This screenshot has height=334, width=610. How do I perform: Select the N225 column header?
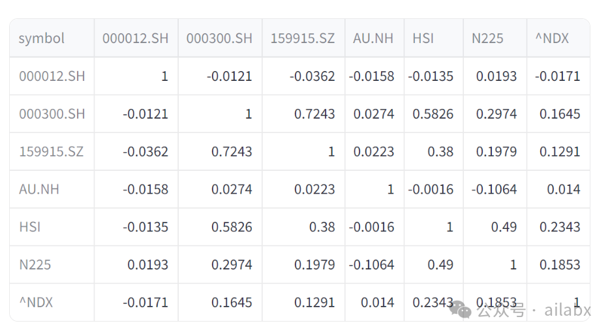click(x=487, y=38)
